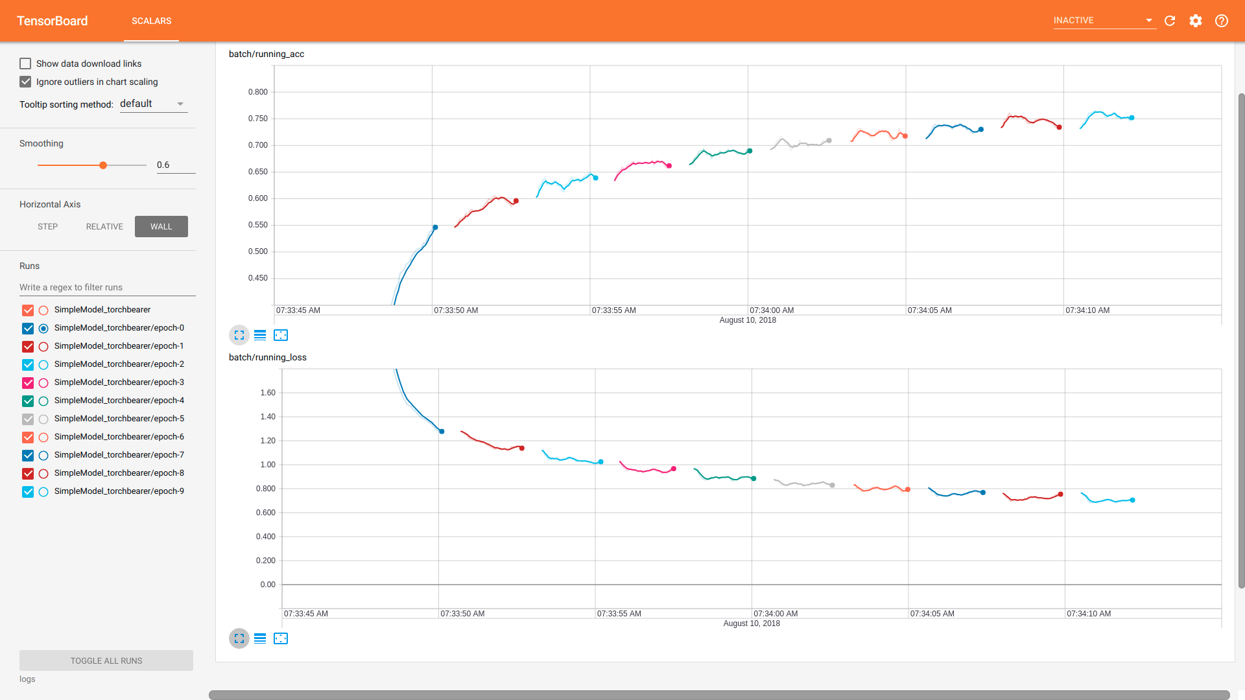Image resolution: width=1245 pixels, height=700 pixels.
Task: Expand the running_acc chart to full size
Action: (x=239, y=335)
